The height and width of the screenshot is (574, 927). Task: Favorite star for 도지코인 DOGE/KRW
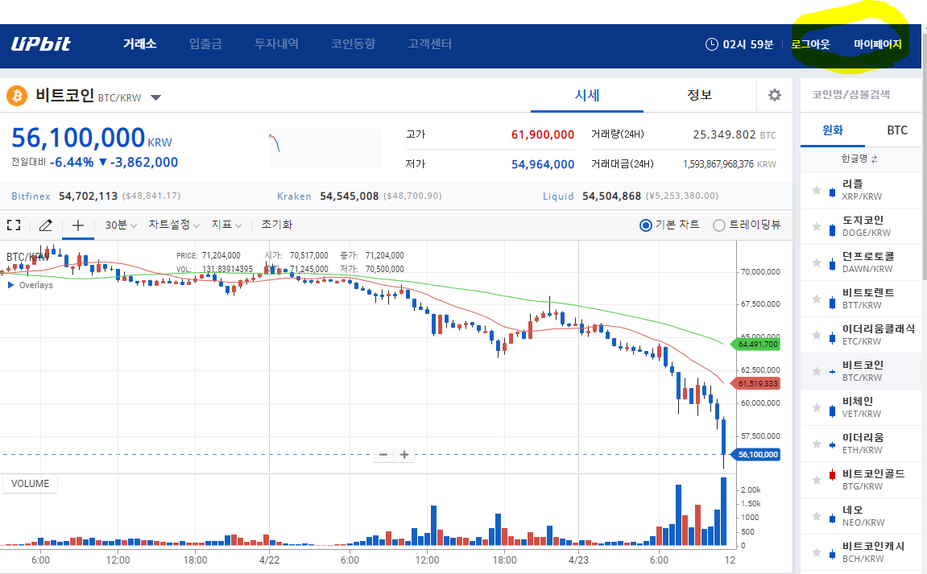(x=817, y=226)
